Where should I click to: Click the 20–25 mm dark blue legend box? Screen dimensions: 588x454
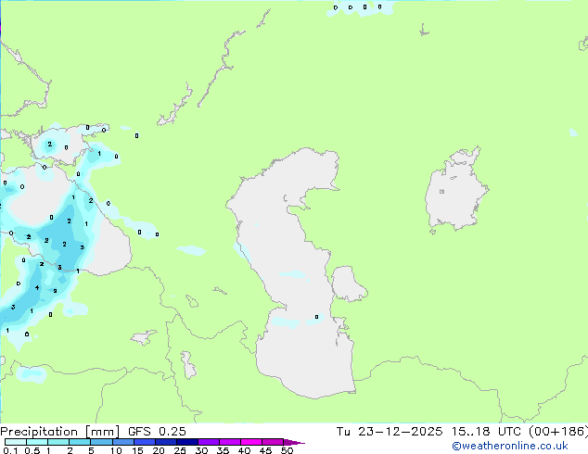166,442
